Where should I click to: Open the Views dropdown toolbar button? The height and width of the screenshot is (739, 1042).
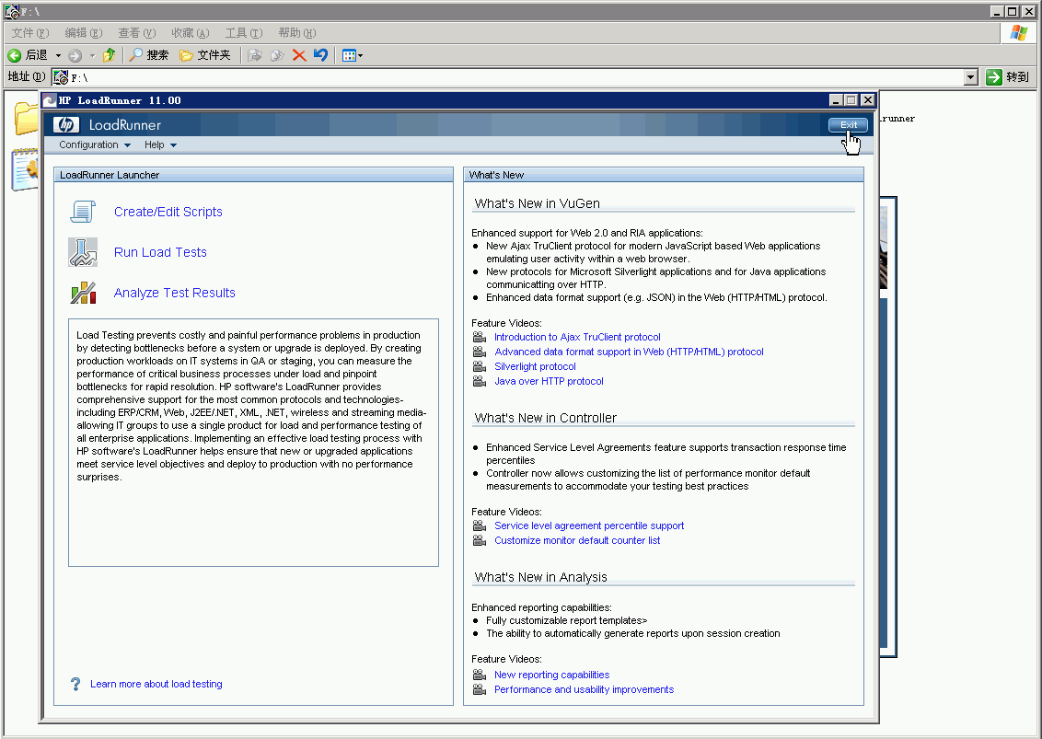click(x=353, y=56)
